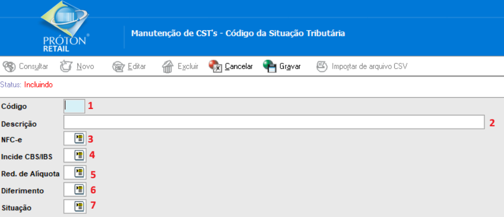Open the Red. de Alíquota lookup button
Image resolution: width=504 pixels, height=217 pixels.
[79, 172]
